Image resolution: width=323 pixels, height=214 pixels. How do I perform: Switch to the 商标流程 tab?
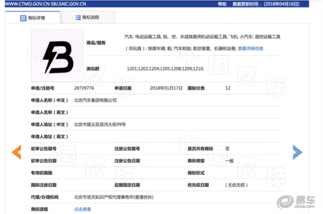tap(88, 18)
